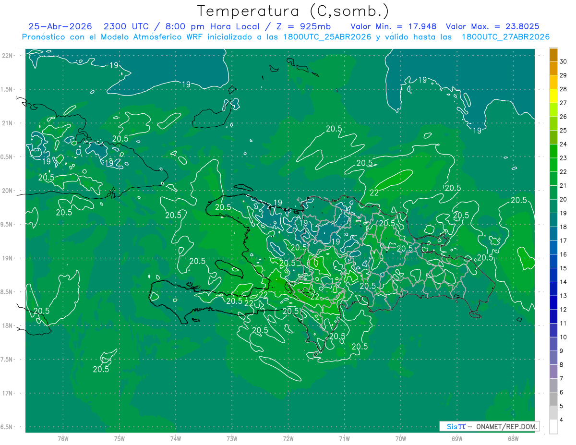Click the 20.5 contour label near 17N 75W
576x445 pixels.
101,369
